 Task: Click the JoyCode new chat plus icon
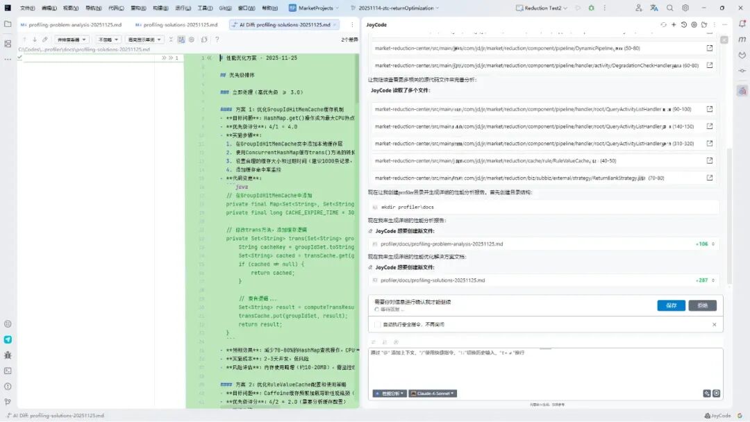[674, 24]
